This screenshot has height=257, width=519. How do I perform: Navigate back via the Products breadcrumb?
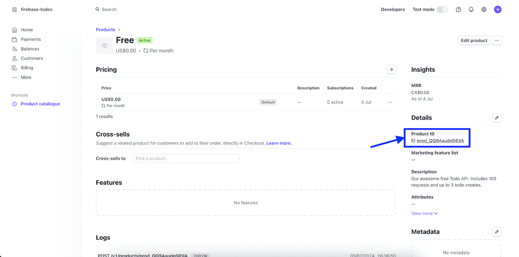coord(106,29)
